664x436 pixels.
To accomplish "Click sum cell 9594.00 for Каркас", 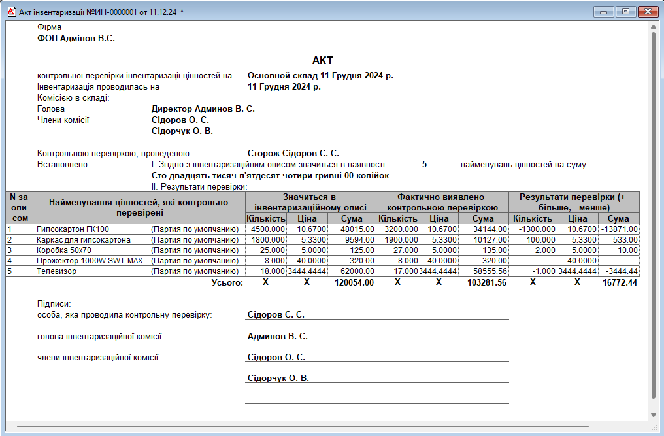I will click(x=352, y=240).
